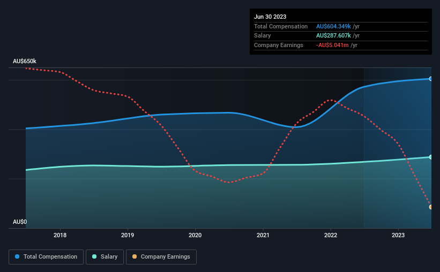This screenshot has width=440, height=272.
Task: Click the -AU$5.041m company earnings value
Action: pos(332,45)
